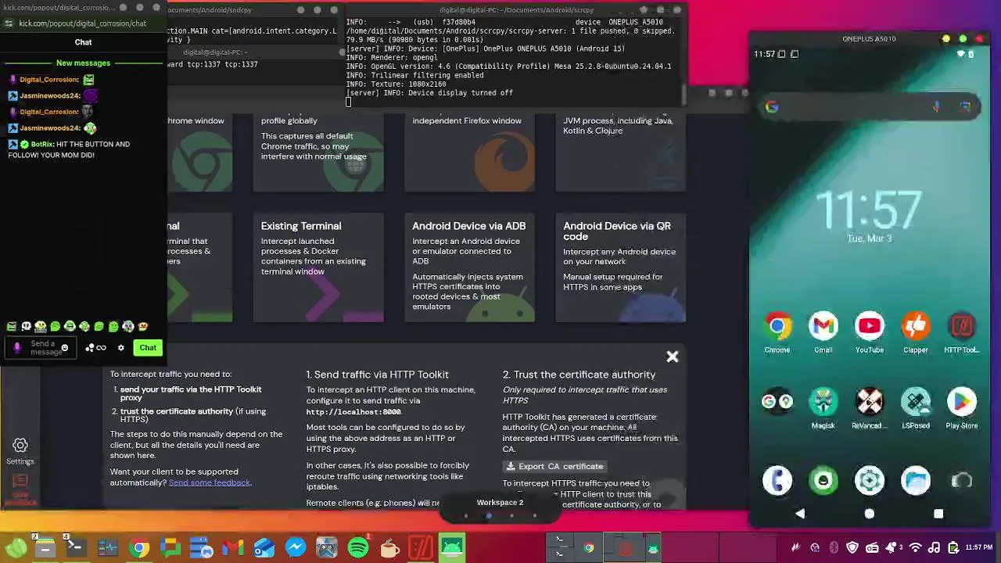The height and width of the screenshot is (563, 1001).
Task: Click the Bluetooth icon in system tray
Action: tap(834, 548)
